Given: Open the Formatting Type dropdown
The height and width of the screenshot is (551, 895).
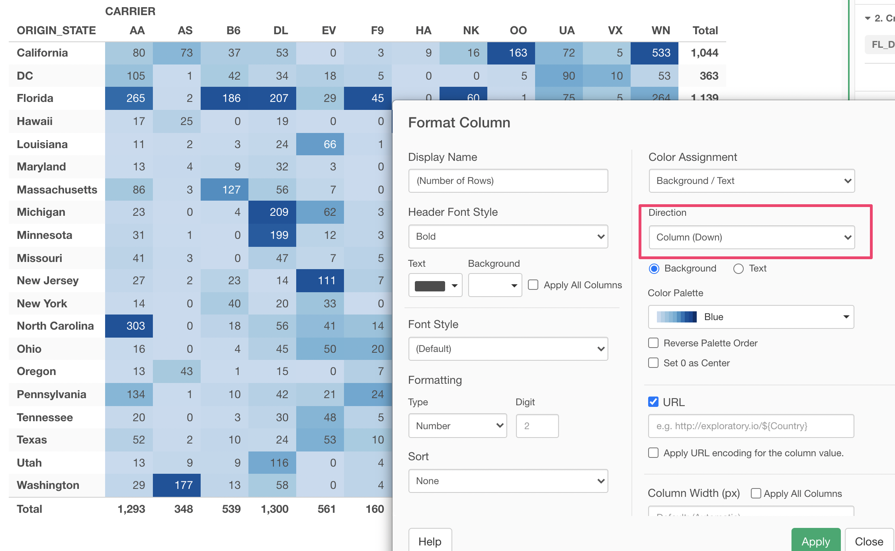Looking at the screenshot, I should (458, 426).
